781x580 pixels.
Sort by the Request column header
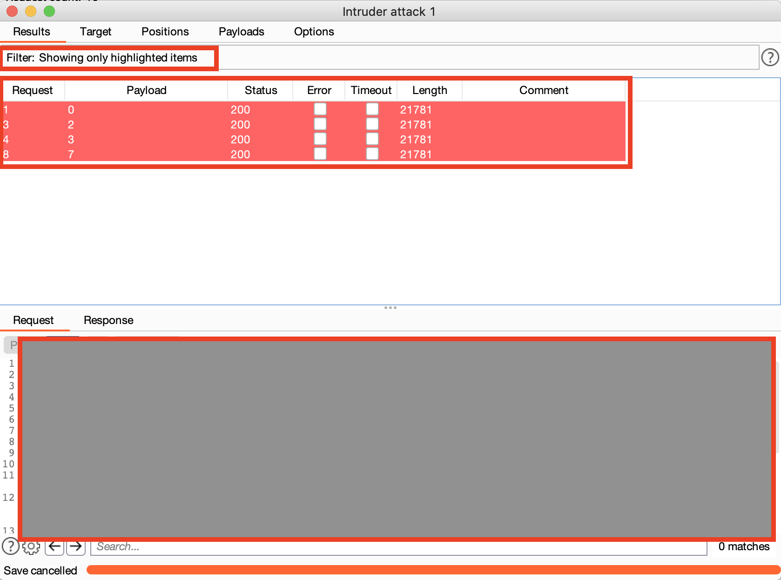coord(33,90)
